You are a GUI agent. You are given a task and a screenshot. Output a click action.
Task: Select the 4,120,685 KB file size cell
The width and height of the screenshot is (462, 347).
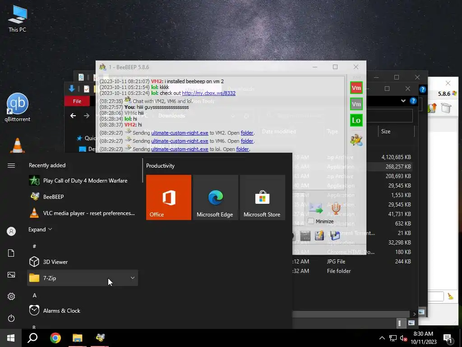(396, 157)
